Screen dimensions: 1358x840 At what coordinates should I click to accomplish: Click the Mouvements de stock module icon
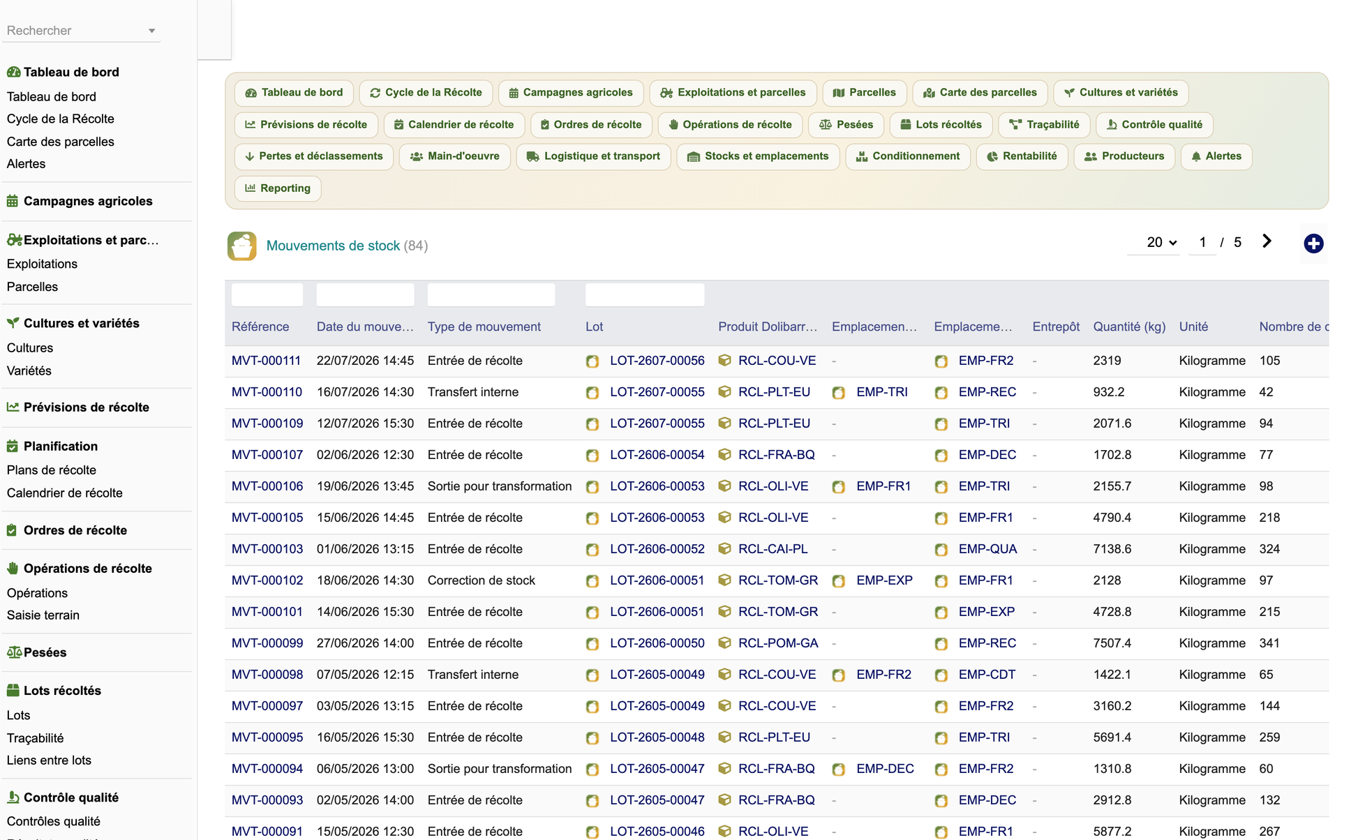(x=241, y=246)
